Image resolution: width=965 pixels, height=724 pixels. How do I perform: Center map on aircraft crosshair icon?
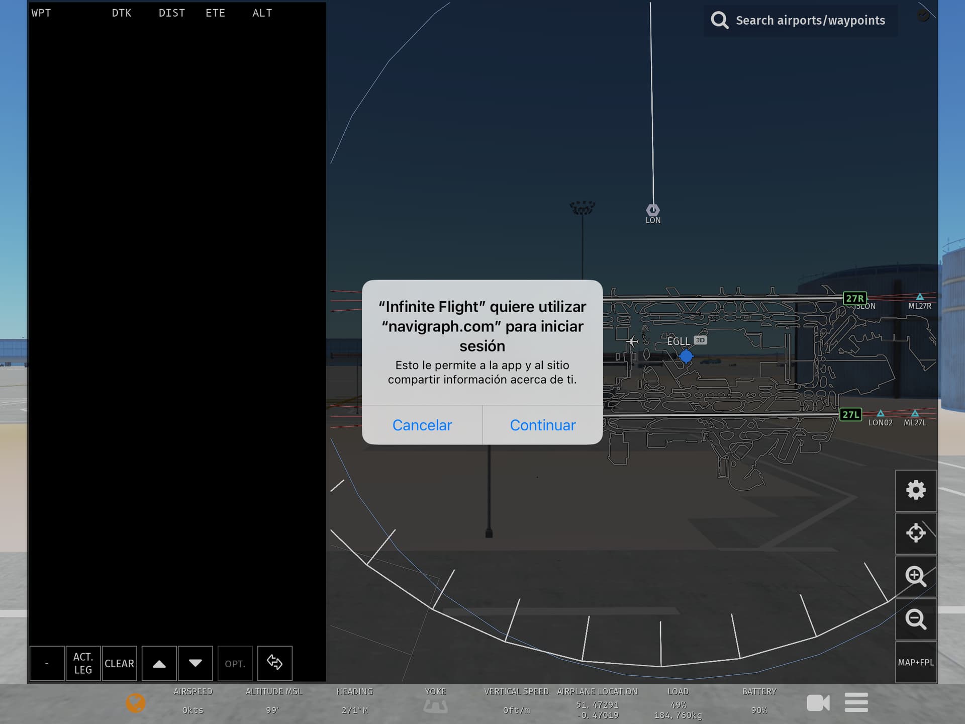coord(916,533)
